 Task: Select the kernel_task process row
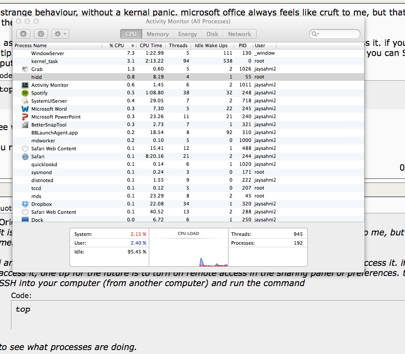(x=188, y=61)
